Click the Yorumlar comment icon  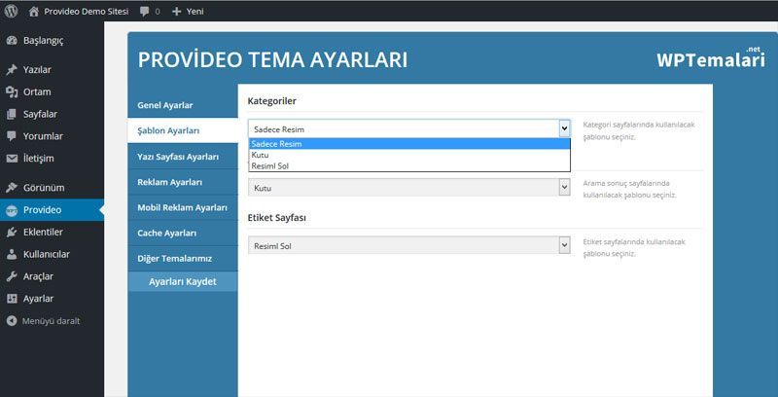click(x=12, y=136)
